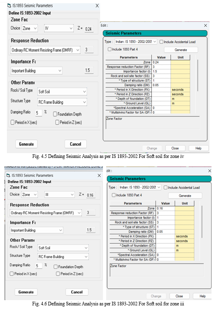This screenshot has height=309, width=222.
Task: Enable Period in X (sec) in zone III dialog
Action: pyautogui.click(x=12, y=274)
